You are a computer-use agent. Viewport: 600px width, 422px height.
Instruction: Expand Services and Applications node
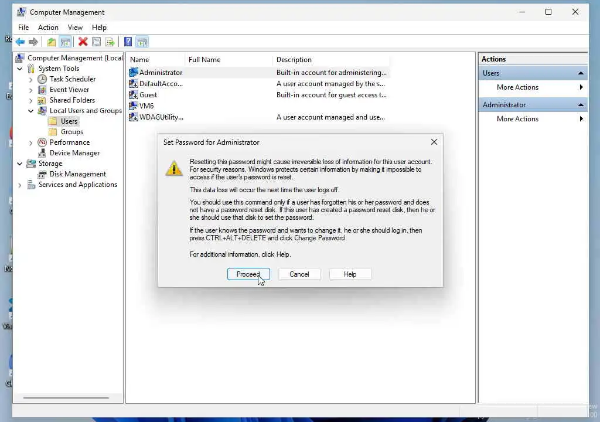20,185
